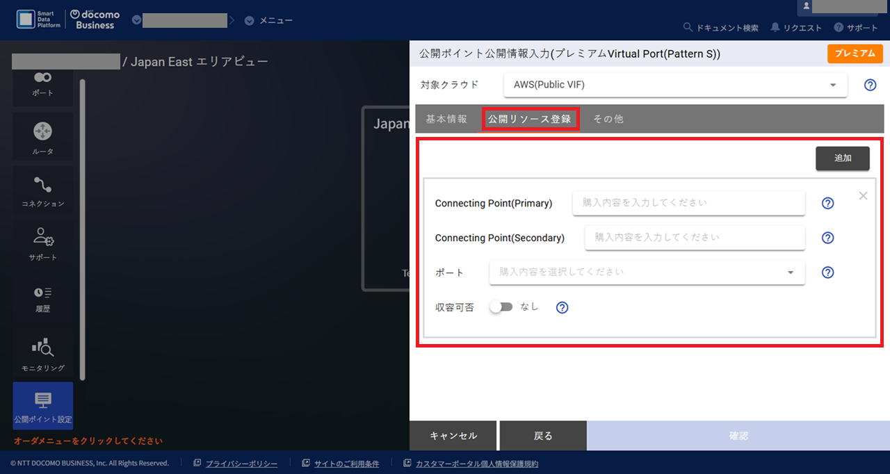Open the 対象クラウド AWS(Public VIF) dropdown
Screen dimensions: 890x474
click(x=674, y=85)
